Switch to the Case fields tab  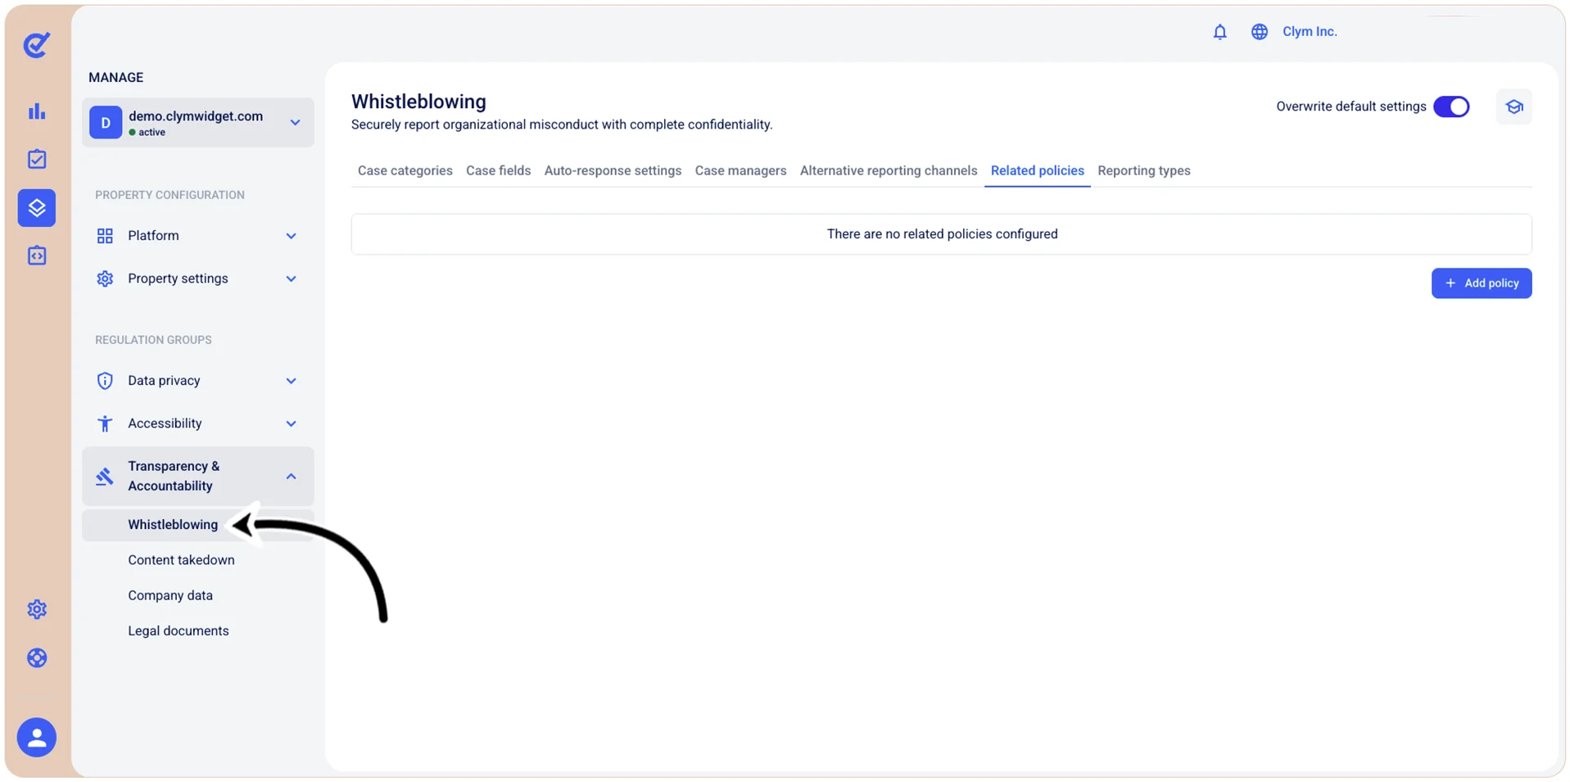click(x=499, y=170)
